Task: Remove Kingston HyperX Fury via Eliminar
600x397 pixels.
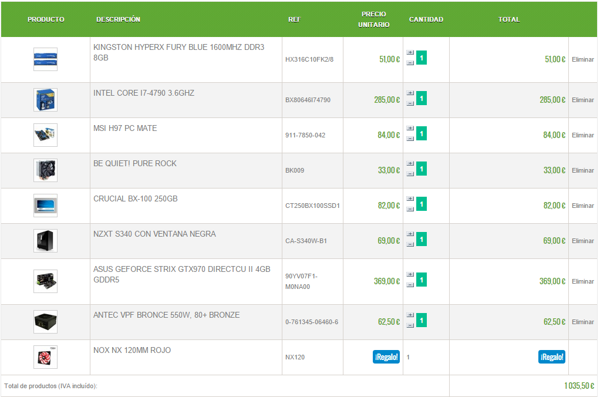Action: tap(583, 59)
